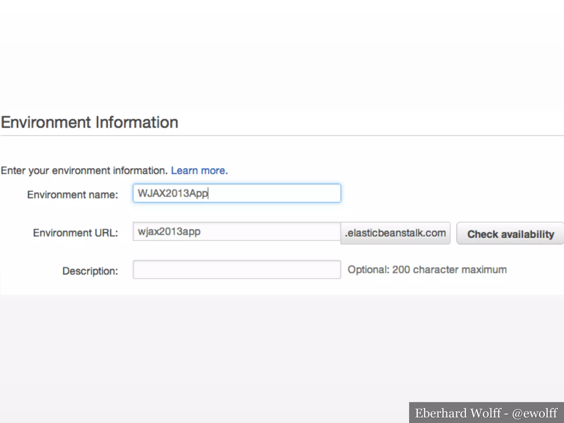Image resolution: width=564 pixels, height=423 pixels.
Task: Click the word 'availability' on the button
Action: pyautogui.click(x=527, y=234)
